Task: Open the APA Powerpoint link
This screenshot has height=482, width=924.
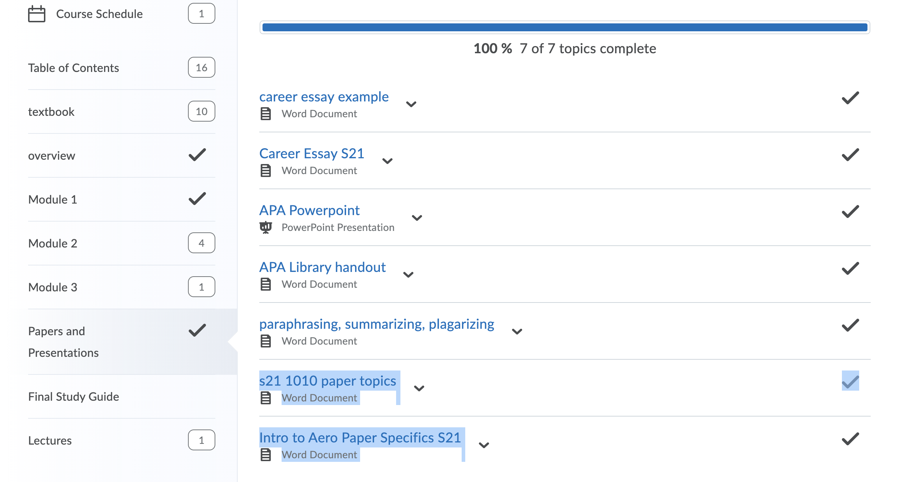Action: [309, 210]
